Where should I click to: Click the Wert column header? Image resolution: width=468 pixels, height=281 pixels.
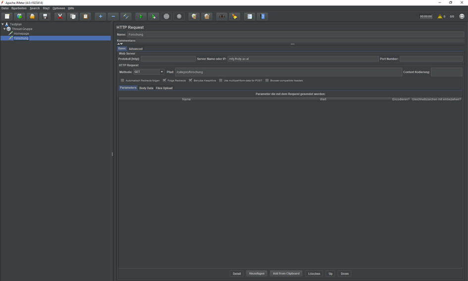click(323, 99)
